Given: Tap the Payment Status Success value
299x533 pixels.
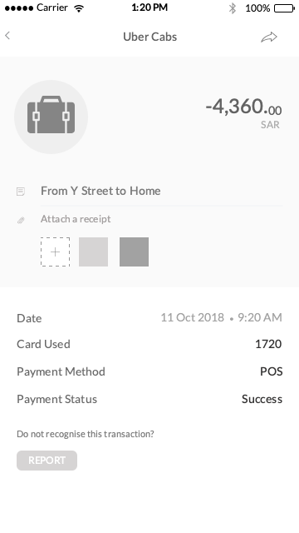Looking at the screenshot, I should [x=262, y=399].
